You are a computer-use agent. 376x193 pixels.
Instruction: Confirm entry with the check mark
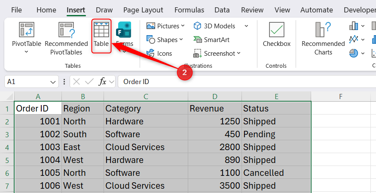89,82
